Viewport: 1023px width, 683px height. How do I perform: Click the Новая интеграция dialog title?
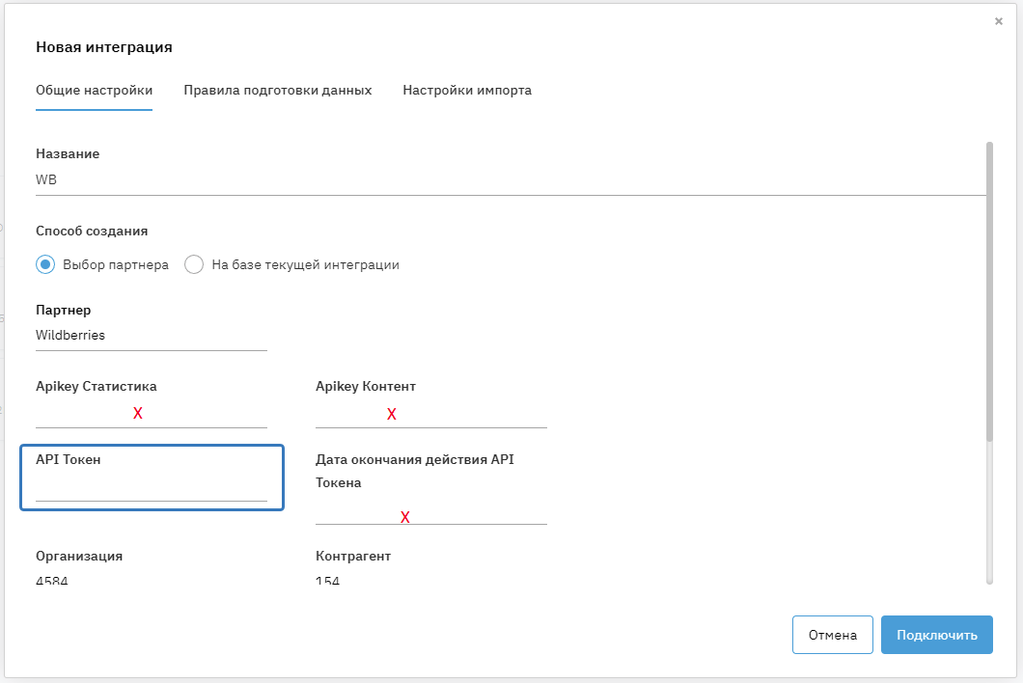[104, 46]
